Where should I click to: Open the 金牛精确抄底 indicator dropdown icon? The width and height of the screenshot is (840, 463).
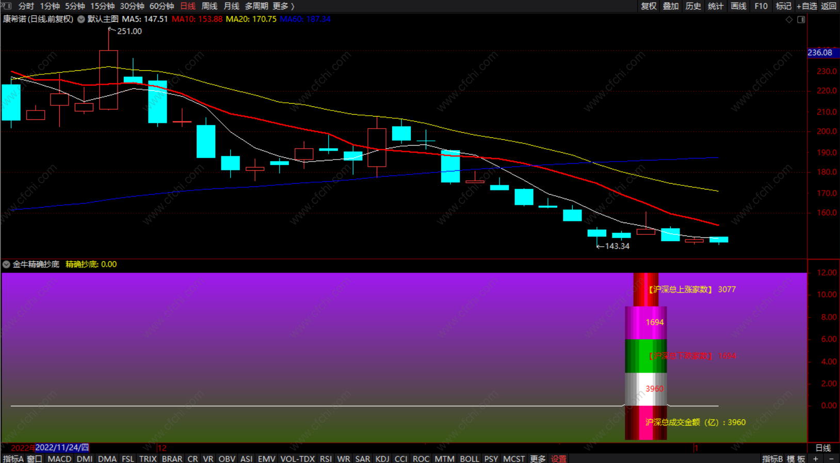click(6, 264)
